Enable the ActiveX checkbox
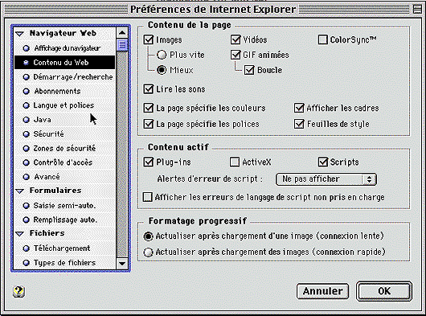 click(235, 162)
